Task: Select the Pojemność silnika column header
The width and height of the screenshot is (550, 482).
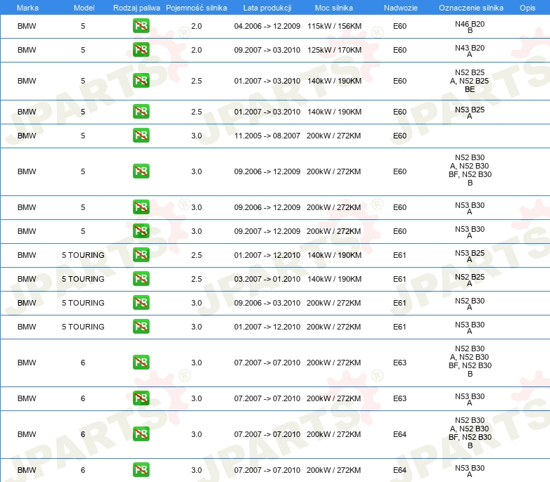Action: pyautogui.click(x=196, y=8)
